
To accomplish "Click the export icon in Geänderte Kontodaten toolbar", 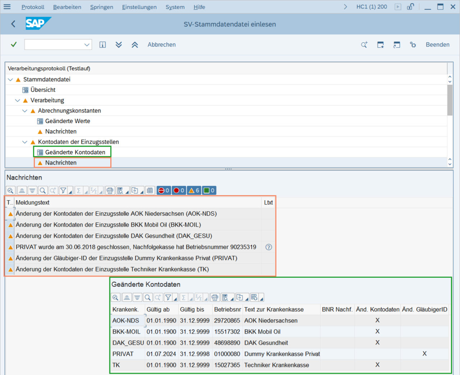I will 240,298.
